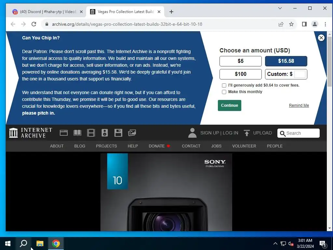Open PEOPLE in Archive navigation
333x250 pixels.
click(x=274, y=146)
